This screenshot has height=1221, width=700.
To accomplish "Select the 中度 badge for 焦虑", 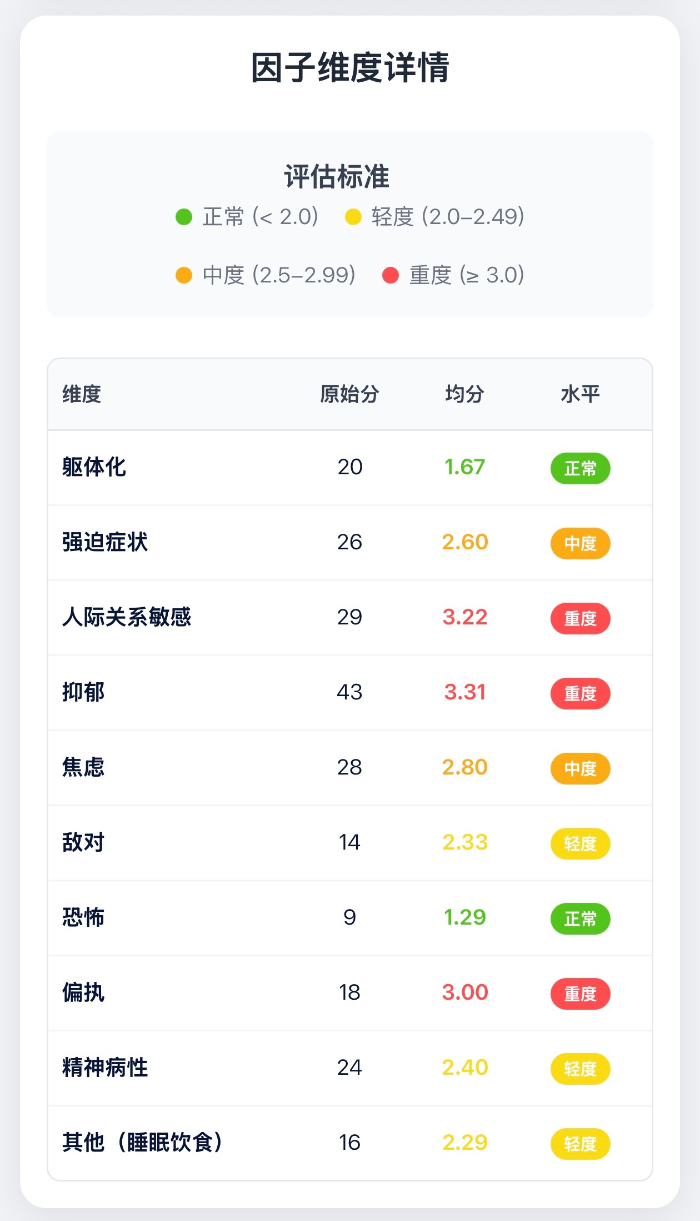I will (580, 768).
